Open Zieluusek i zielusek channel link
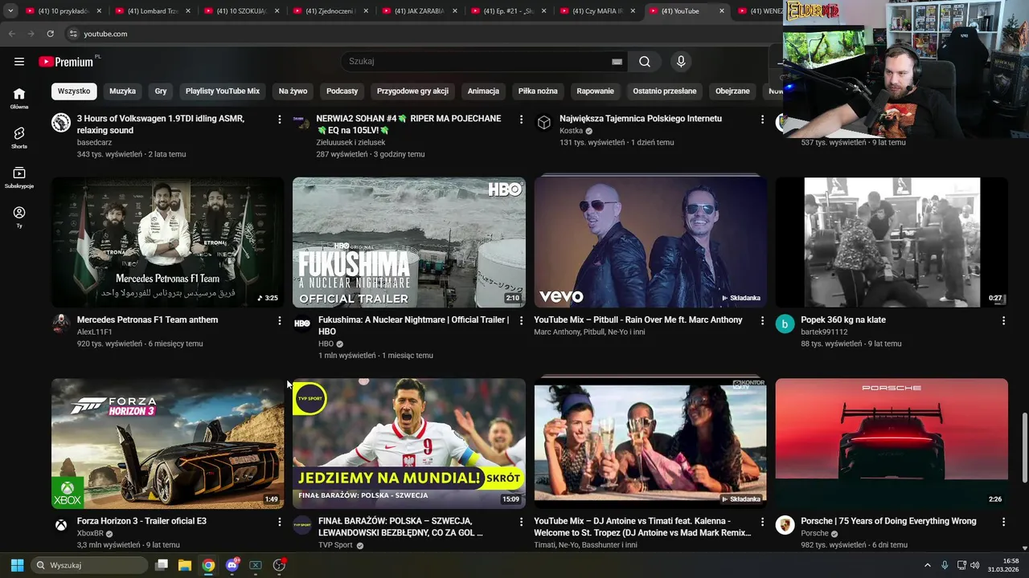Viewport: 1029px width, 578px height. point(351,142)
